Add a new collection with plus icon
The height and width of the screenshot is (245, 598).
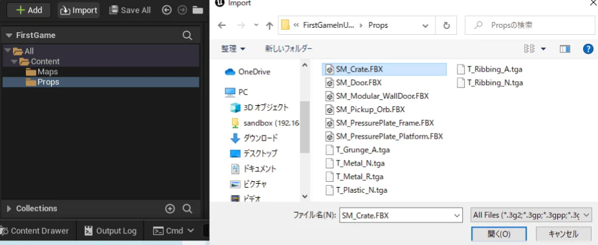tap(170, 208)
